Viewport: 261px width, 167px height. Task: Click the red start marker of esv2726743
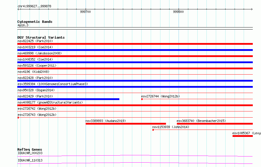(18, 118)
